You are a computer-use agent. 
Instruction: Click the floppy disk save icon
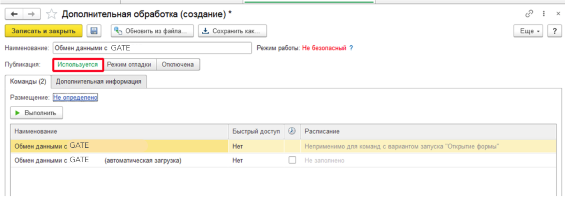(94, 31)
